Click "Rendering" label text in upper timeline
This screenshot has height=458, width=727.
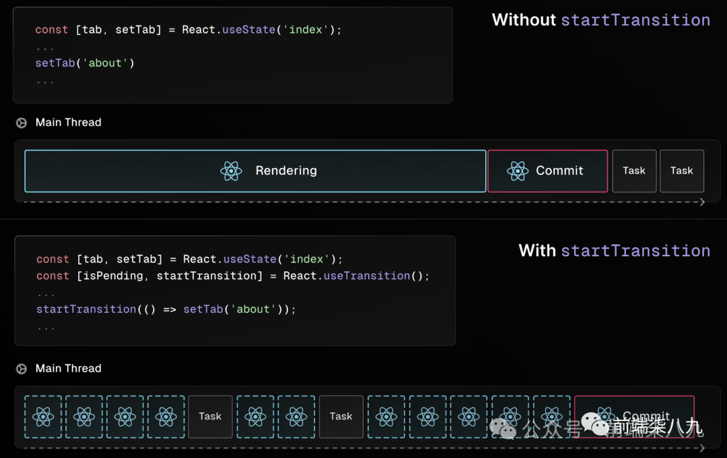[286, 171]
